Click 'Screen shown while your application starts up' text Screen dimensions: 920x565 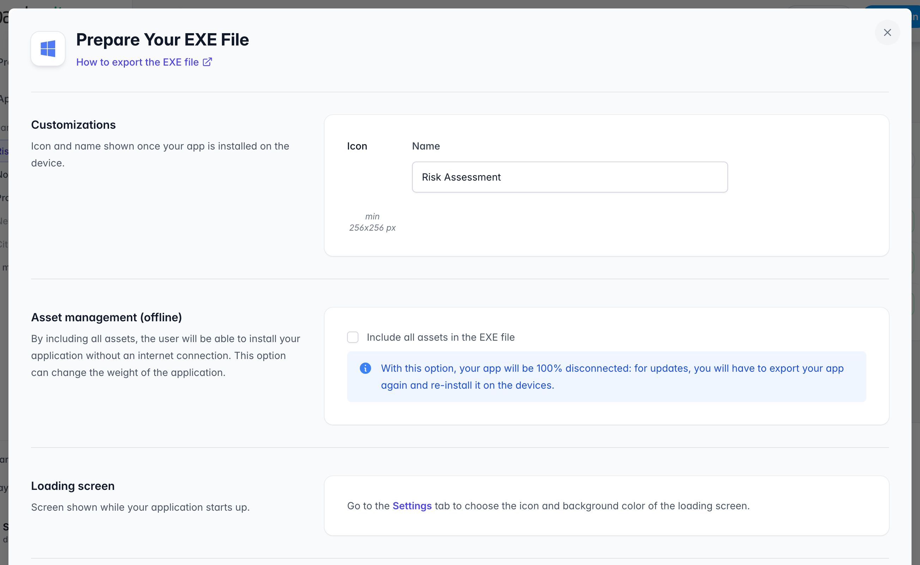pos(140,508)
